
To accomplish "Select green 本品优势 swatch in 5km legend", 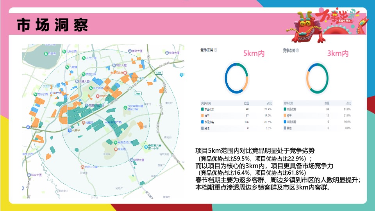I will [202, 109].
